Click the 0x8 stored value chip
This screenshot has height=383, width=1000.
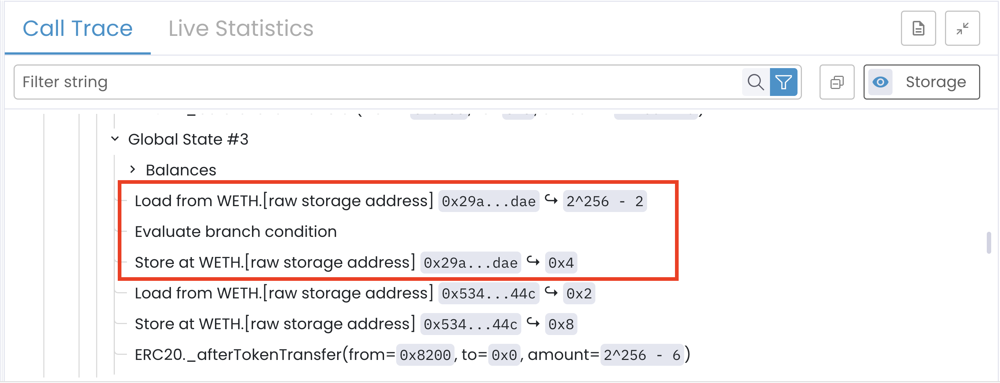pos(561,324)
